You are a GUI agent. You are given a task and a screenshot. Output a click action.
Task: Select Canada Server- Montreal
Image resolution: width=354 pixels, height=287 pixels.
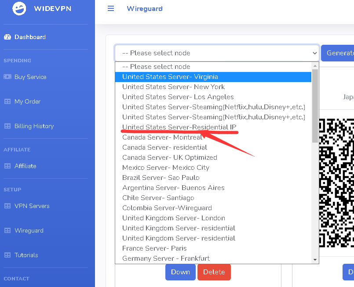[213, 137]
